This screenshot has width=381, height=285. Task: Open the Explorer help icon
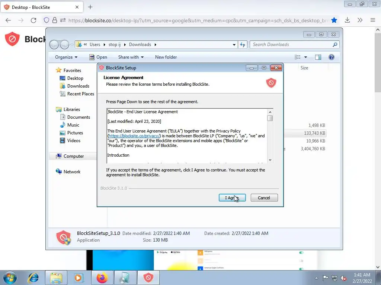(x=332, y=57)
